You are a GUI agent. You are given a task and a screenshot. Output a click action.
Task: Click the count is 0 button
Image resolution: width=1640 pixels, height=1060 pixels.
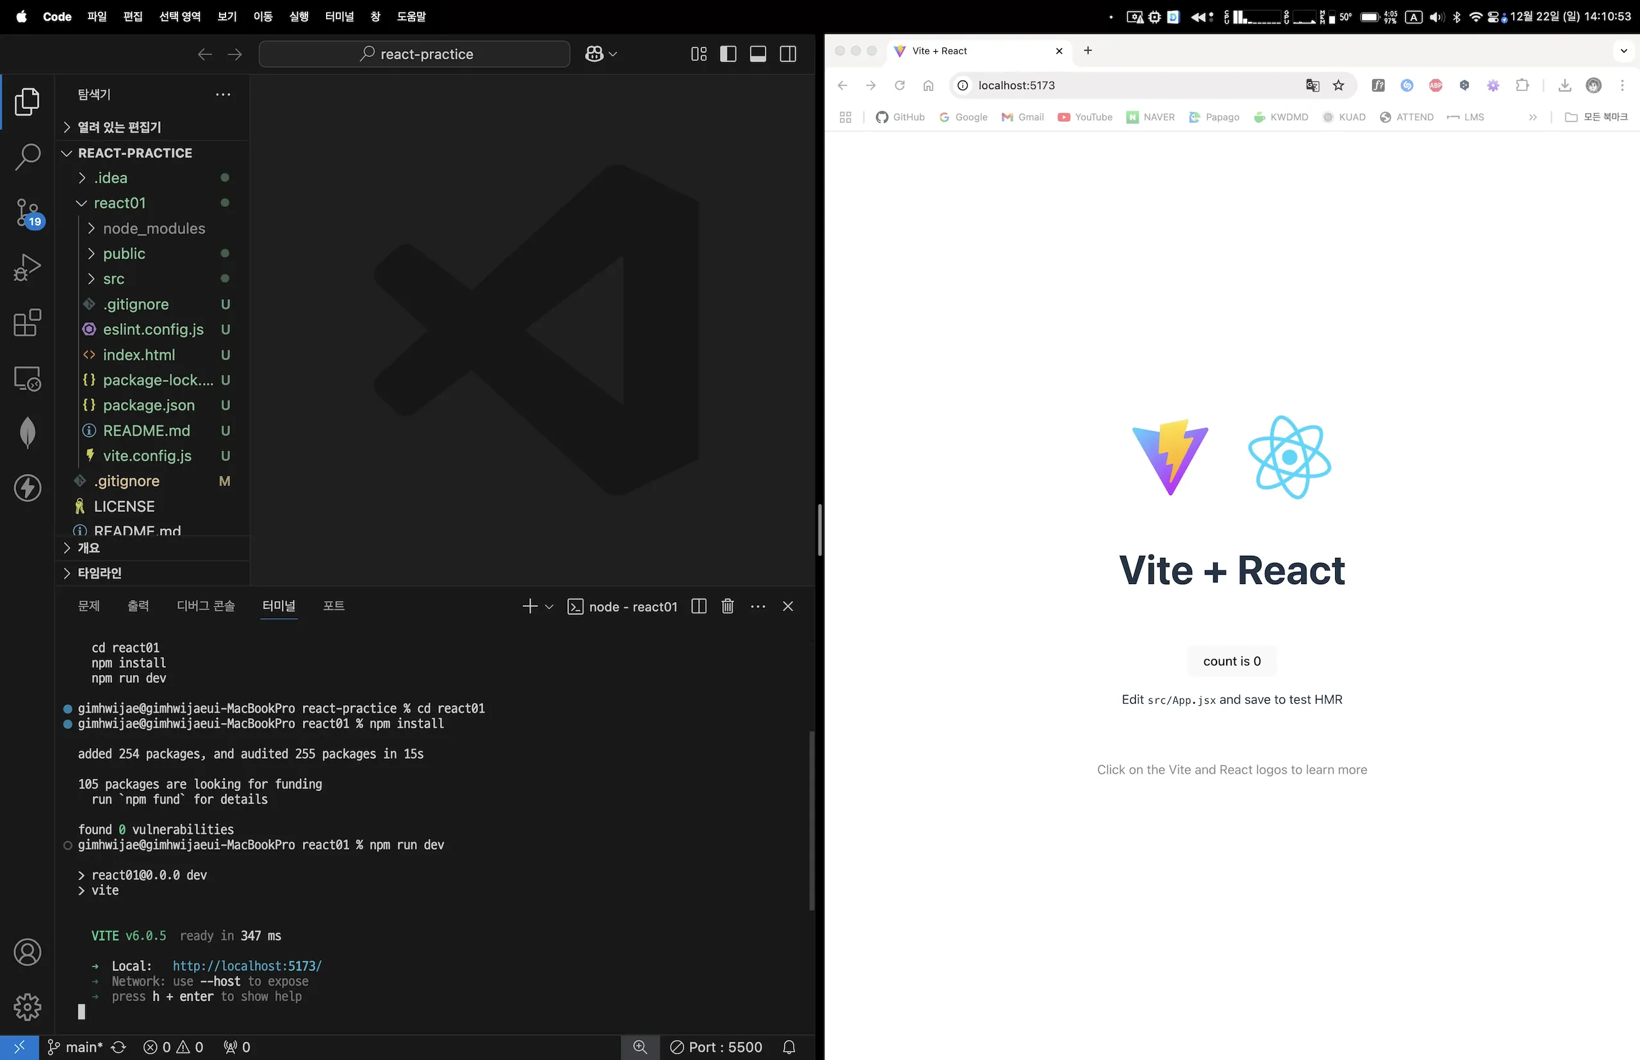pos(1232,661)
